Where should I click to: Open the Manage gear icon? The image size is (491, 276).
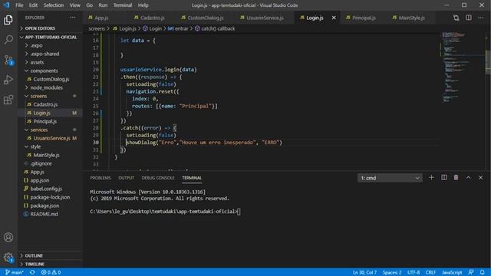8,258
